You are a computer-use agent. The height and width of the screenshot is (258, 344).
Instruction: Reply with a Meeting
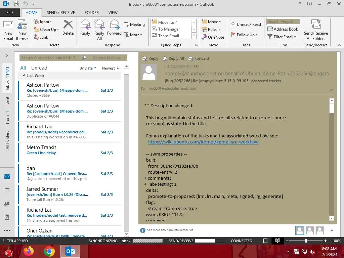pos(134,24)
